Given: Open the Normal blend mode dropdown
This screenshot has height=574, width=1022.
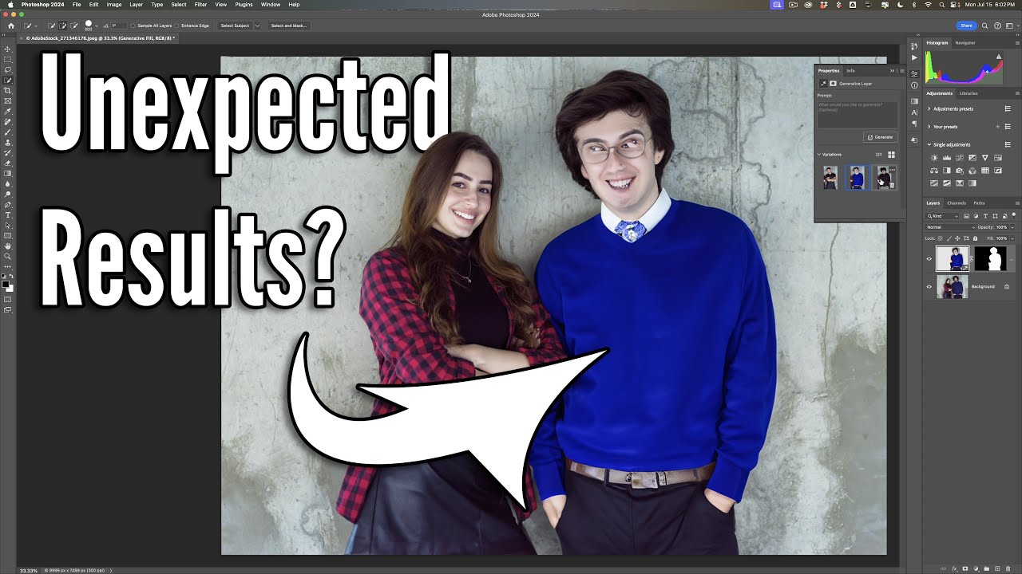Looking at the screenshot, I should (x=950, y=227).
